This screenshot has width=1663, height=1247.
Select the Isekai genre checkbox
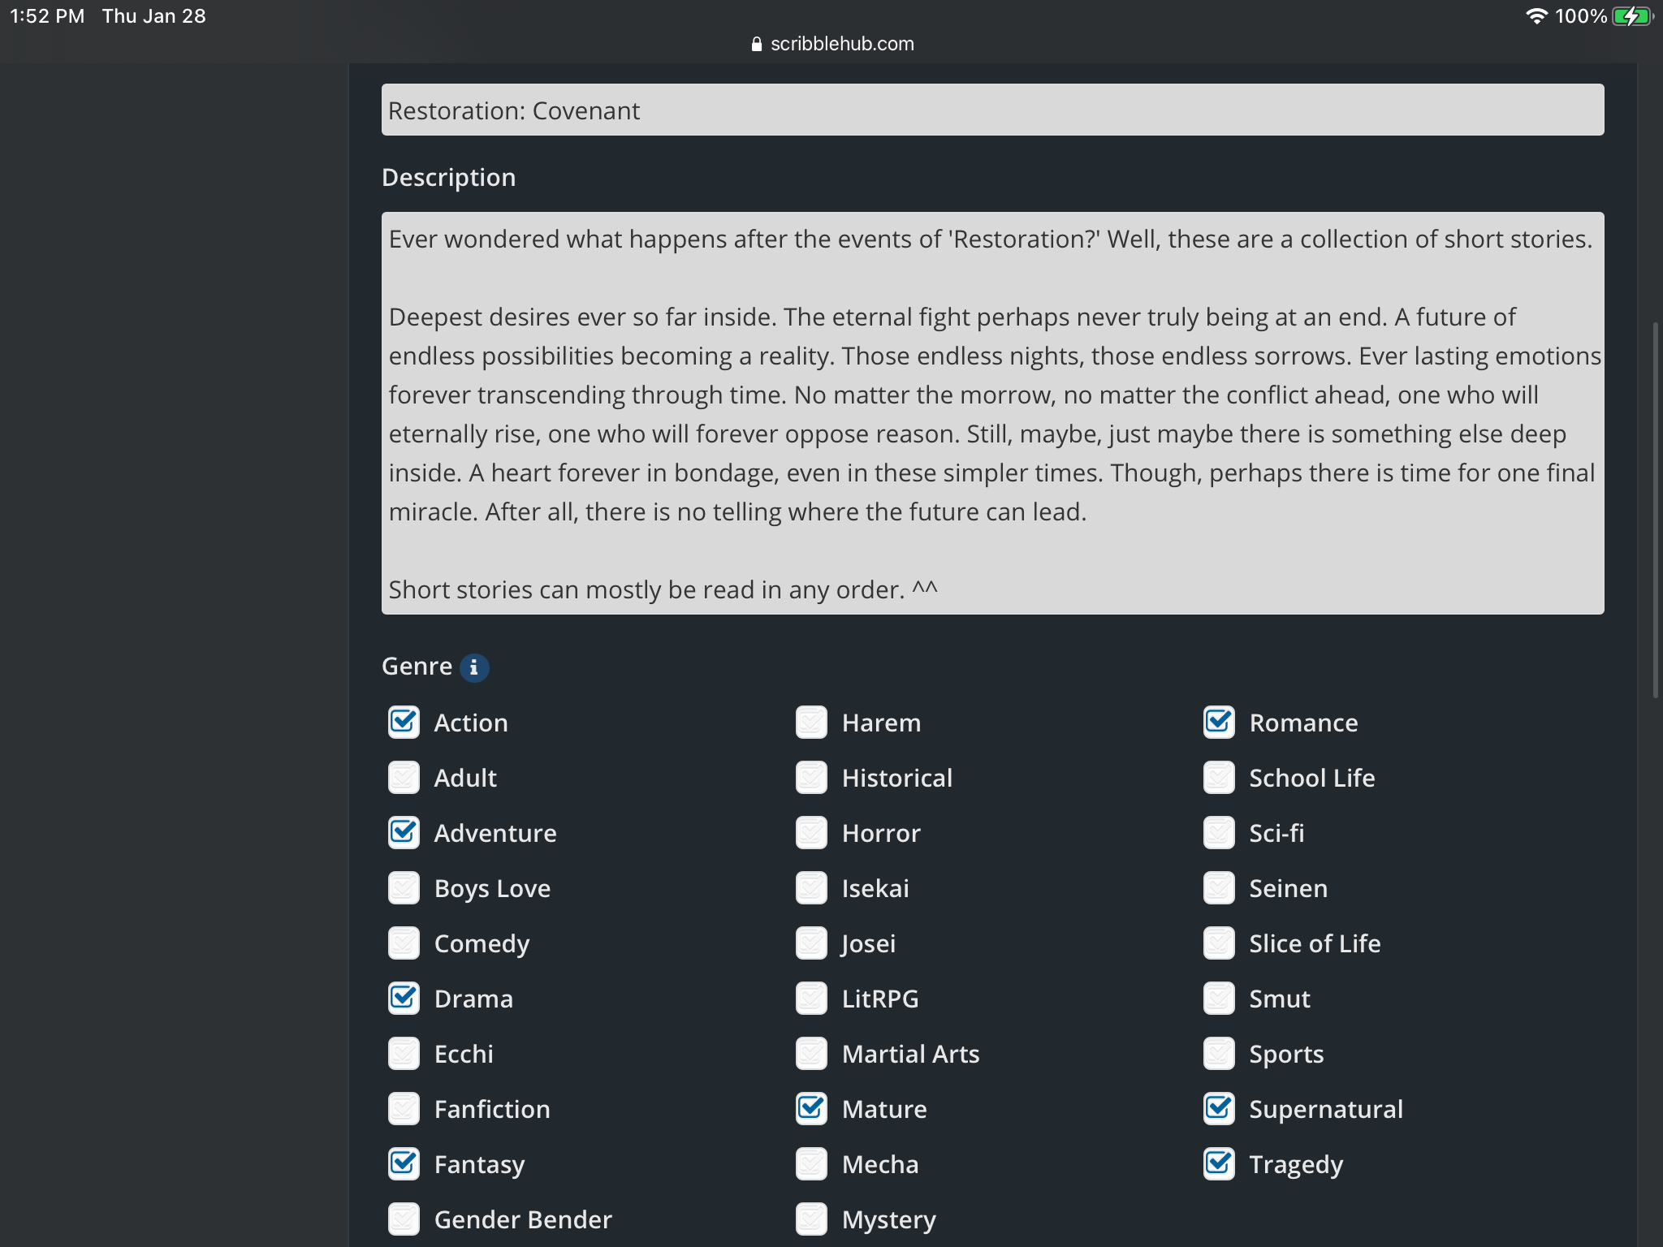pos(811,888)
